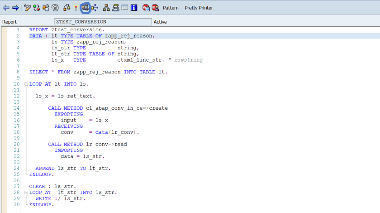Click the ZTEST_CONVERSION report name field

[x=103, y=22]
